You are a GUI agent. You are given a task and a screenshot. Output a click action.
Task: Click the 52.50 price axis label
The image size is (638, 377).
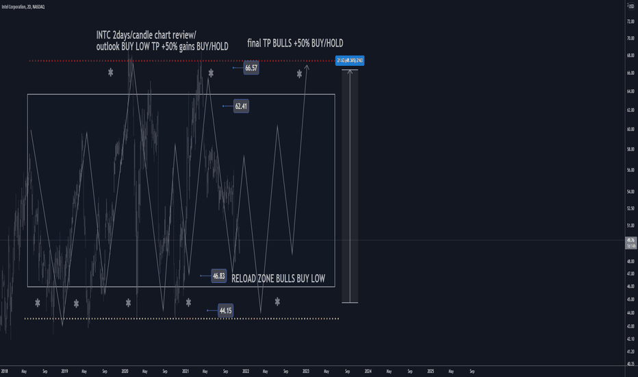(x=630, y=208)
